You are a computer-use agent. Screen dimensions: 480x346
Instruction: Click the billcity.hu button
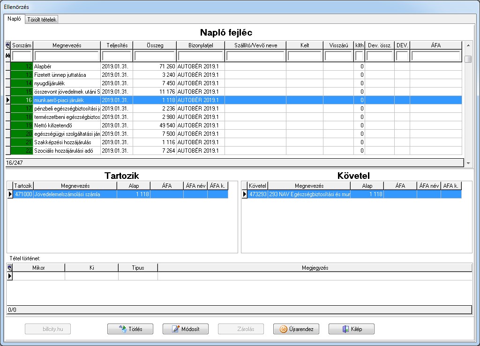pyautogui.click(x=48, y=329)
